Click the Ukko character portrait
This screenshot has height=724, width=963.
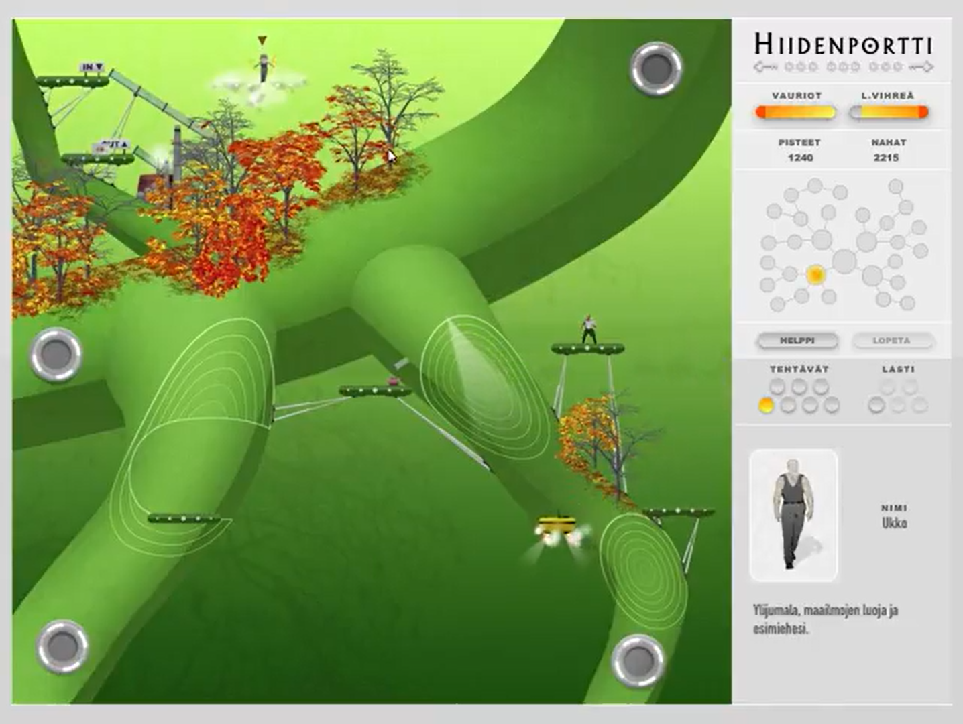pyautogui.click(x=793, y=515)
